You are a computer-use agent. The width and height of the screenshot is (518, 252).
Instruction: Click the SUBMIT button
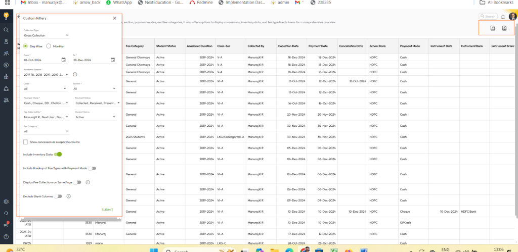point(107,210)
